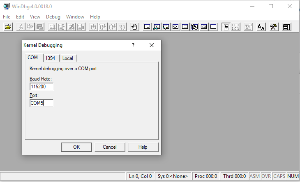
Task: Click the 'Kernel debugging over a COM port' text
Action: [63, 69]
